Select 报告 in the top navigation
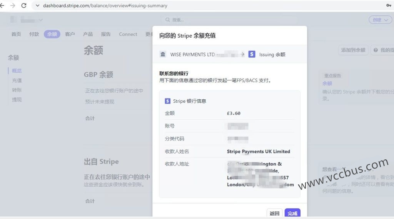 click(106, 34)
